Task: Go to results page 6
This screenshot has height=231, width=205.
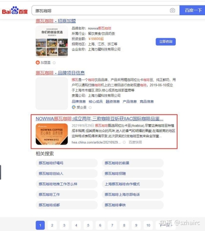Action: pos(100,225)
